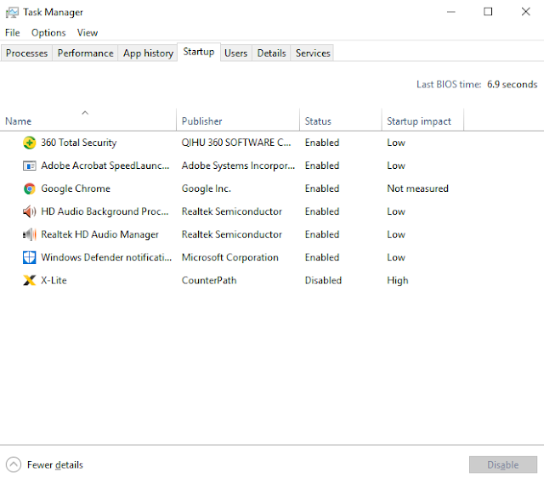Select the Windows Defender notificati... name
The image size is (544, 483).
[x=106, y=257]
